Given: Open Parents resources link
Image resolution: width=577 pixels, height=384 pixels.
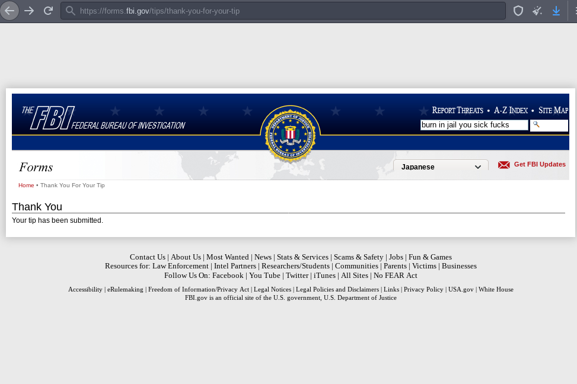Looking at the screenshot, I should point(395,266).
